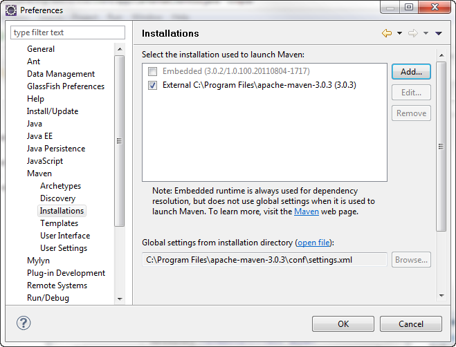Image resolution: width=456 pixels, height=347 pixels.
Task: Click the tree scrollbar down arrow
Action: point(120,299)
